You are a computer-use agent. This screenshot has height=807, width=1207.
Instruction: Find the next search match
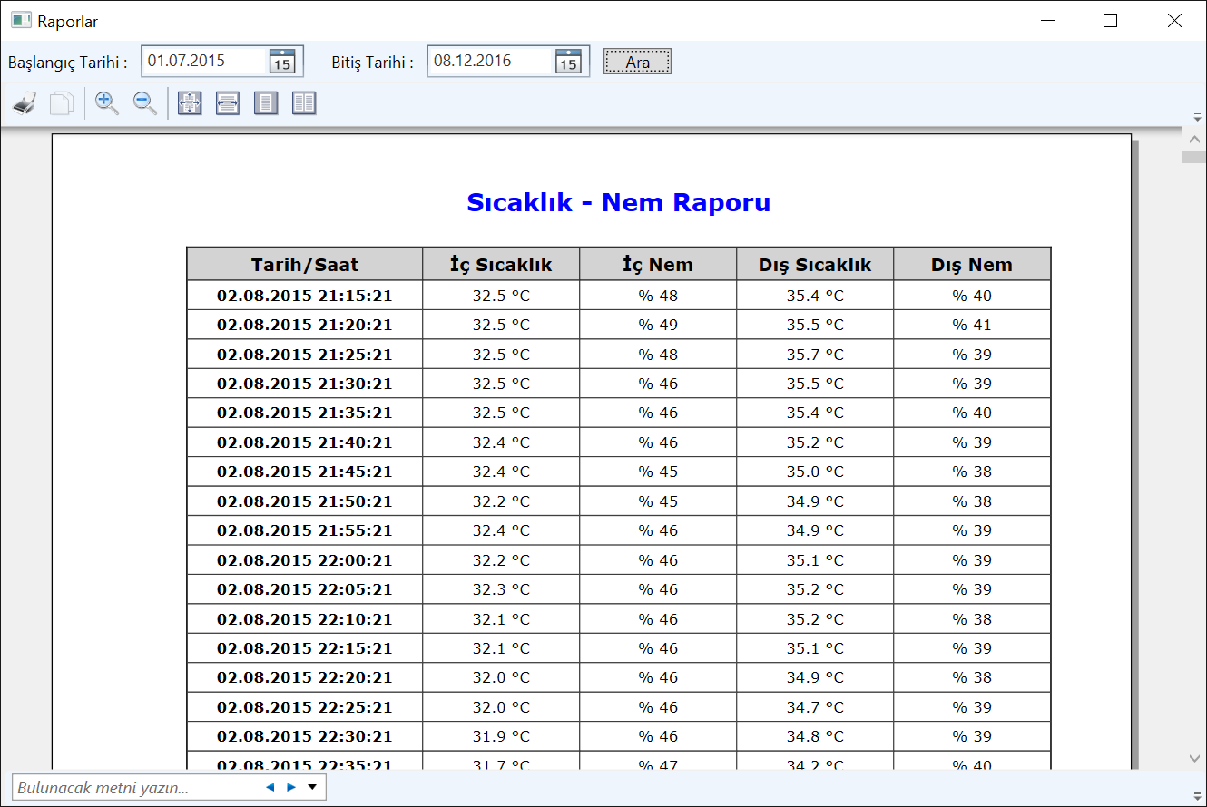(x=291, y=787)
